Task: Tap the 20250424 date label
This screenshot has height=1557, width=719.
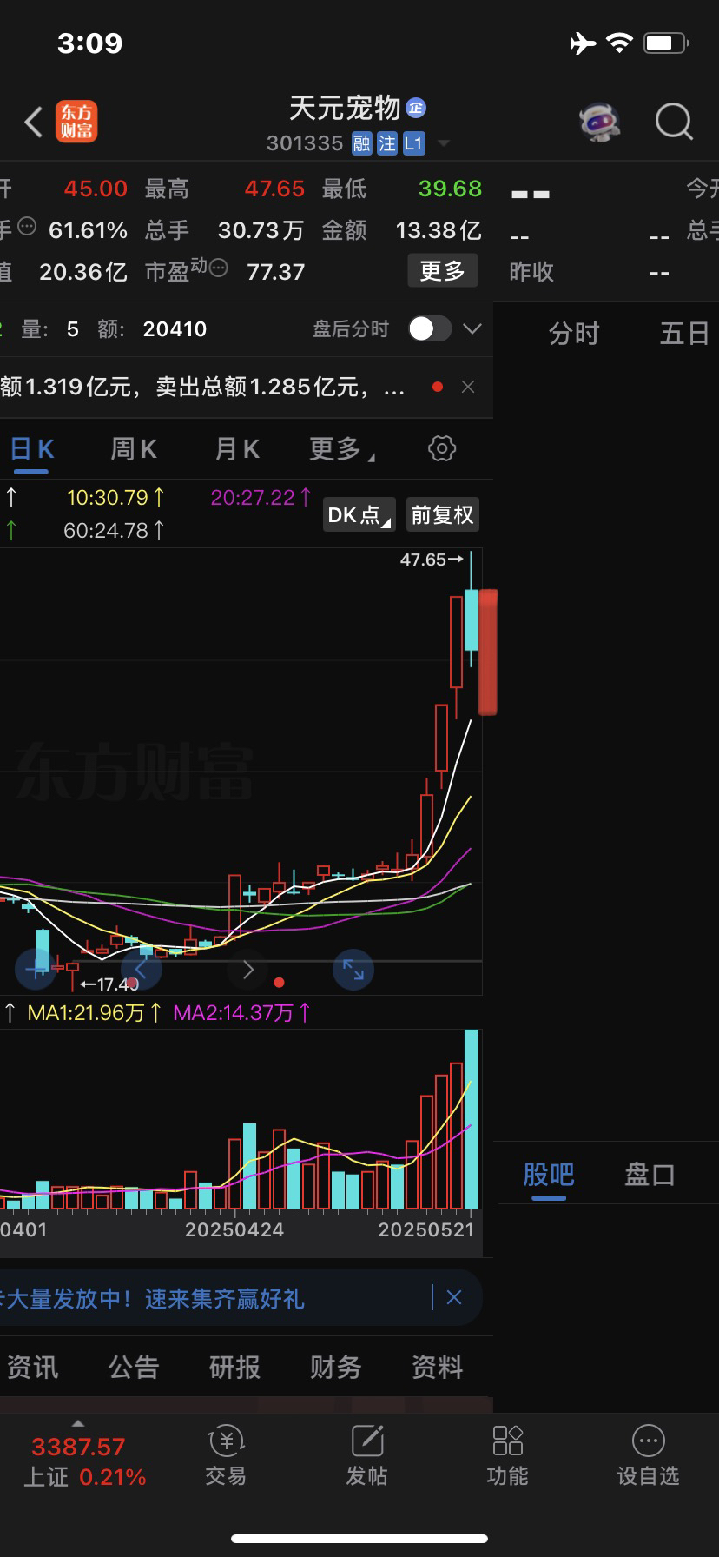Action: (234, 1229)
